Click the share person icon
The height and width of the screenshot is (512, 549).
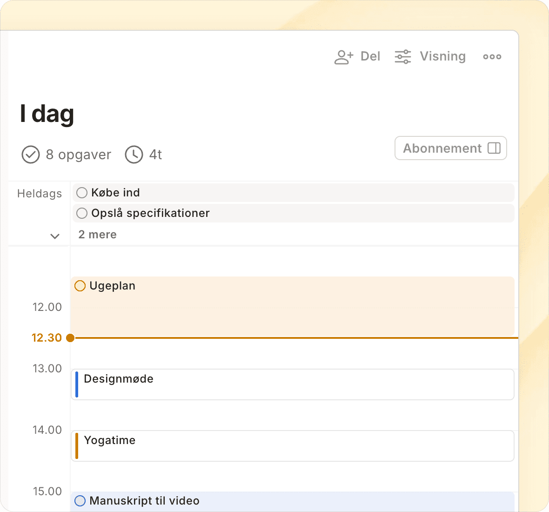[x=343, y=57]
